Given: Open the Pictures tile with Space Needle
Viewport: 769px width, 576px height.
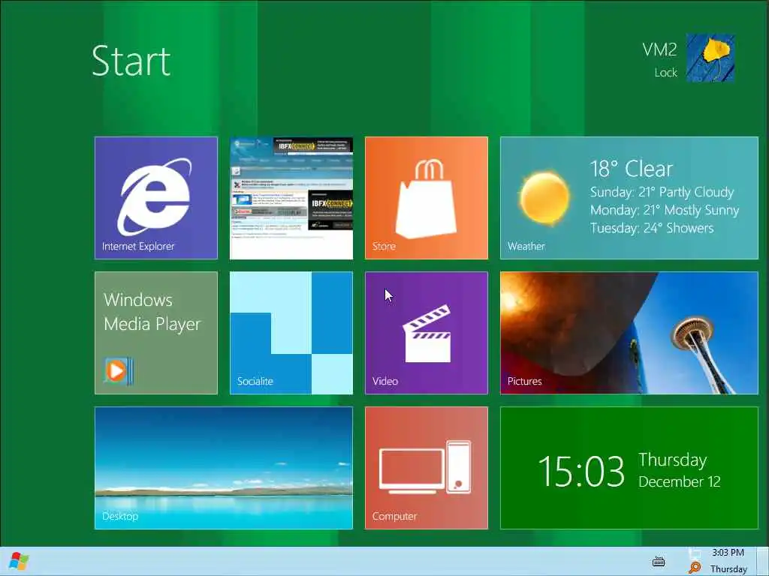Looking at the screenshot, I should tap(629, 333).
